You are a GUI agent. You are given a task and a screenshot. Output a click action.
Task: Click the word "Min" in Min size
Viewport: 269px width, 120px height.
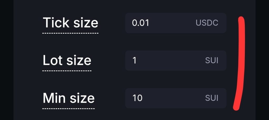54,98
